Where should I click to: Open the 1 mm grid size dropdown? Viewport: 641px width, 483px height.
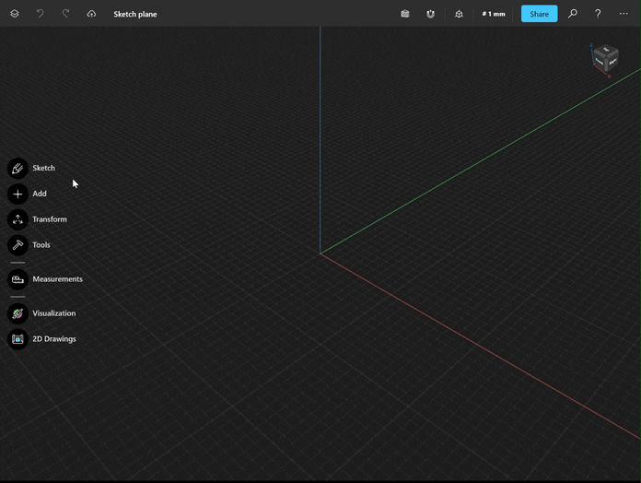pyautogui.click(x=494, y=14)
